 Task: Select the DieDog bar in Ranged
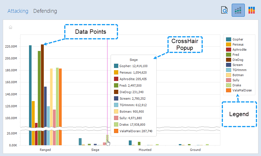pyautogui.click(x=42, y=85)
